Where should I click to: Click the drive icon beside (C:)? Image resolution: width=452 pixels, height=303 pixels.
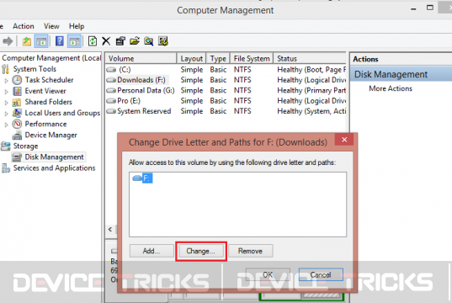[111, 70]
